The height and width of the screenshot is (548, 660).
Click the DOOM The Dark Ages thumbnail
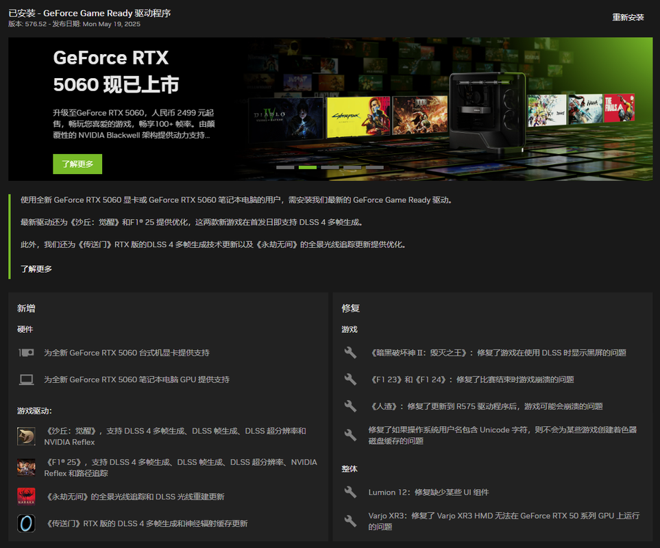click(x=419, y=115)
